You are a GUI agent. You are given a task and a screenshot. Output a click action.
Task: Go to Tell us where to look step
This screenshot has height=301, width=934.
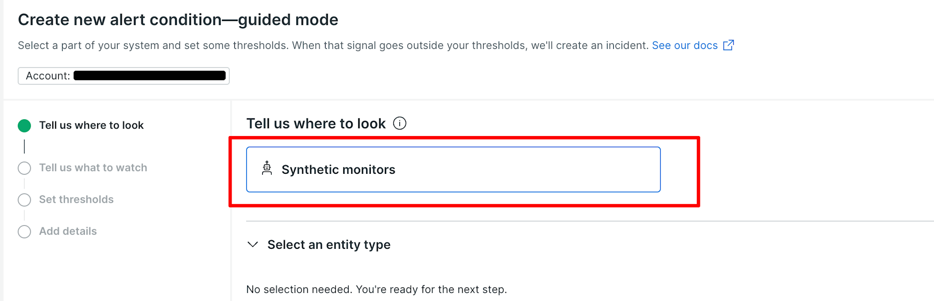(x=92, y=125)
